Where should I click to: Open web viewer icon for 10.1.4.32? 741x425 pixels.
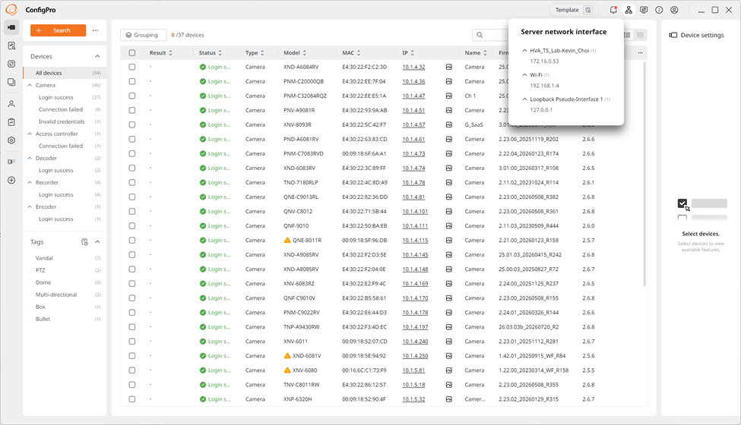click(x=449, y=67)
